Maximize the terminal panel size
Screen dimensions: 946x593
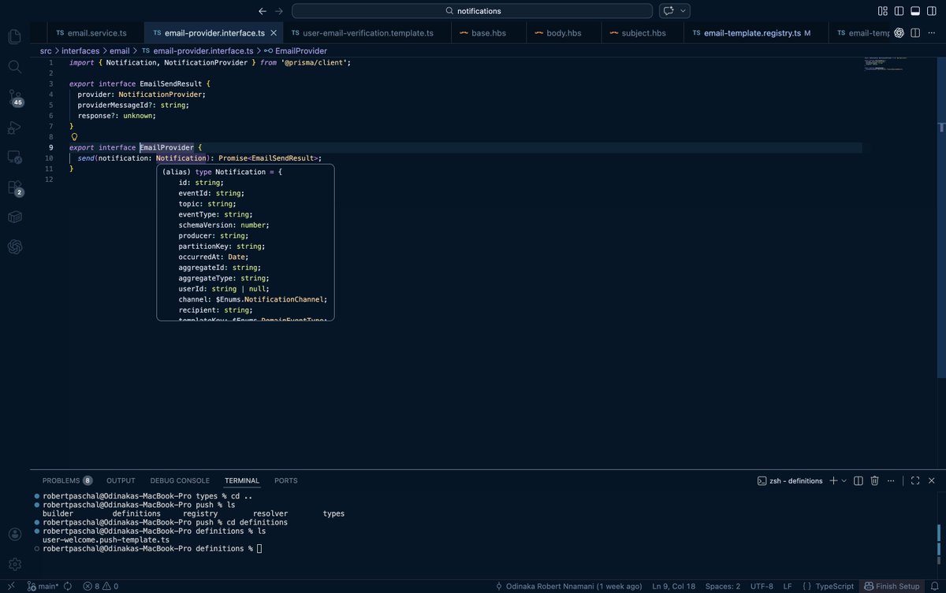pyautogui.click(x=915, y=480)
